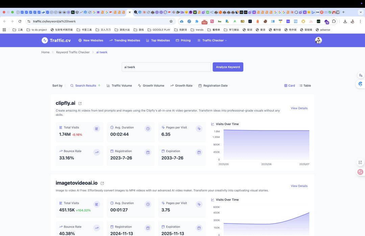Open the trends bookmark folder
Image resolution: width=365 pixels, height=236 pixels.
tap(197, 30)
